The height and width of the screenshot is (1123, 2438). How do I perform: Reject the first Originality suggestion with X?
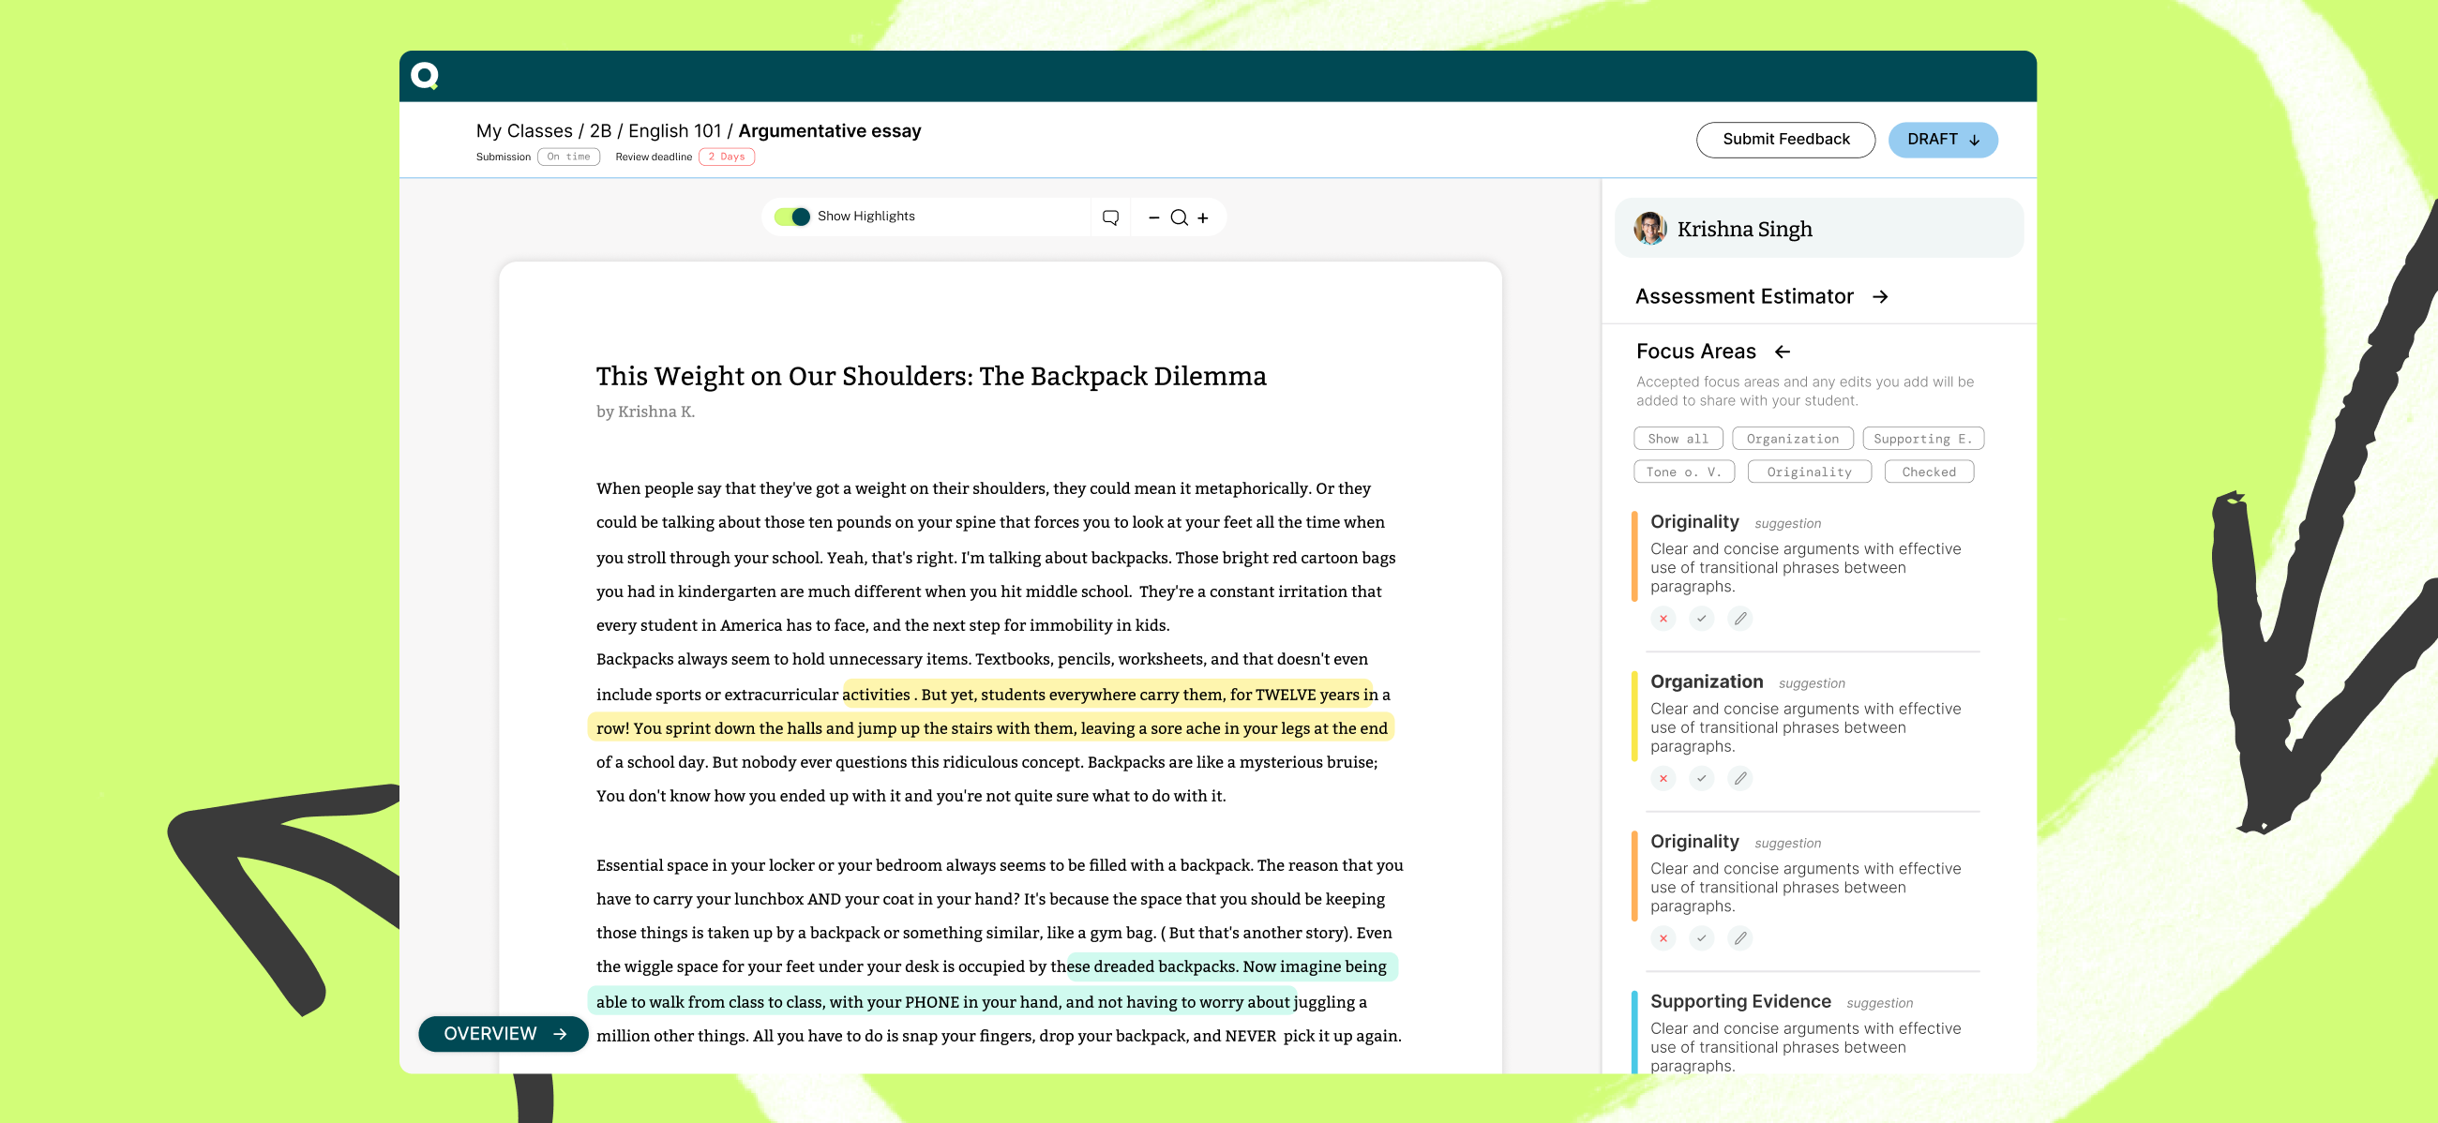pyautogui.click(x=1663, y=619)
